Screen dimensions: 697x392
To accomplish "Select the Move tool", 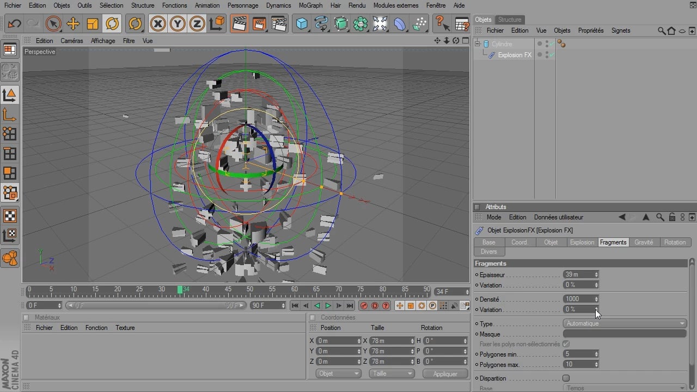I will [x=72, y=24].
